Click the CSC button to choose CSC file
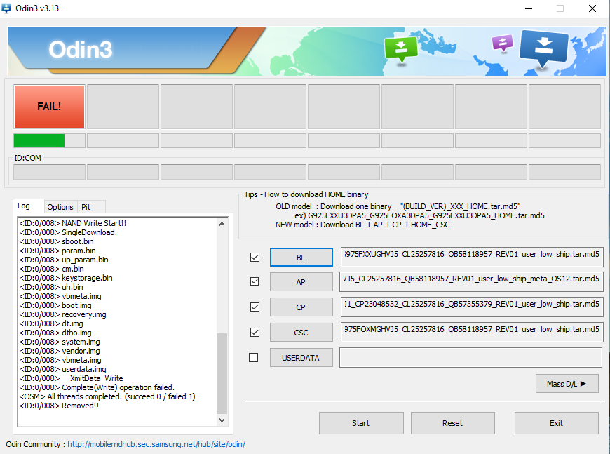The height and width of the screenshot is (454, 610). tap(301, 333)
